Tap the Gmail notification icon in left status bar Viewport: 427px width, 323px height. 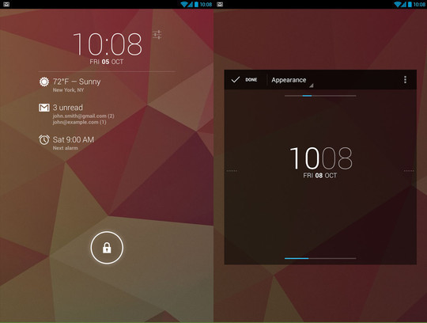(6, 5)
